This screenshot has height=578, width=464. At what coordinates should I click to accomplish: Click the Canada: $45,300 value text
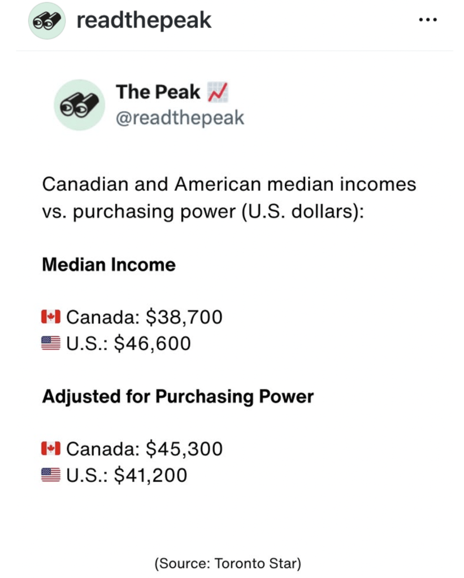pyautogui.click(x=144, y=449)
